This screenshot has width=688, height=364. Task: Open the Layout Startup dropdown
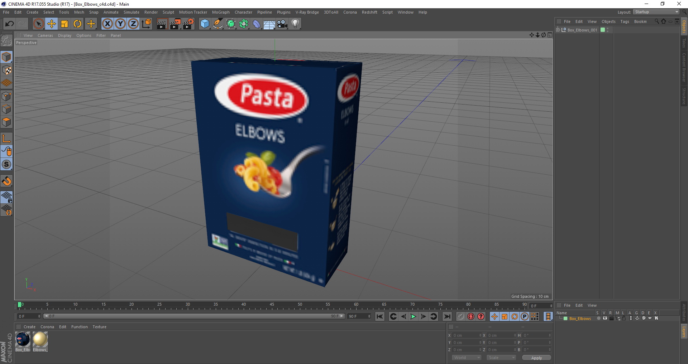coord(656,12)
